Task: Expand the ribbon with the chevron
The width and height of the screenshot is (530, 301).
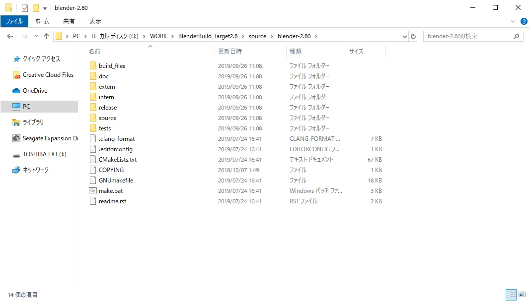Action: (x=513, y=21)
